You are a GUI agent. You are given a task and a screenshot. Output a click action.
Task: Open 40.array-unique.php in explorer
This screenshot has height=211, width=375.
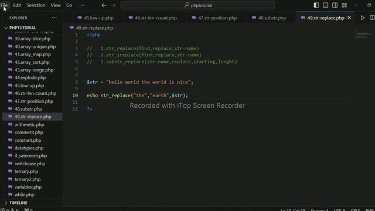35,46
